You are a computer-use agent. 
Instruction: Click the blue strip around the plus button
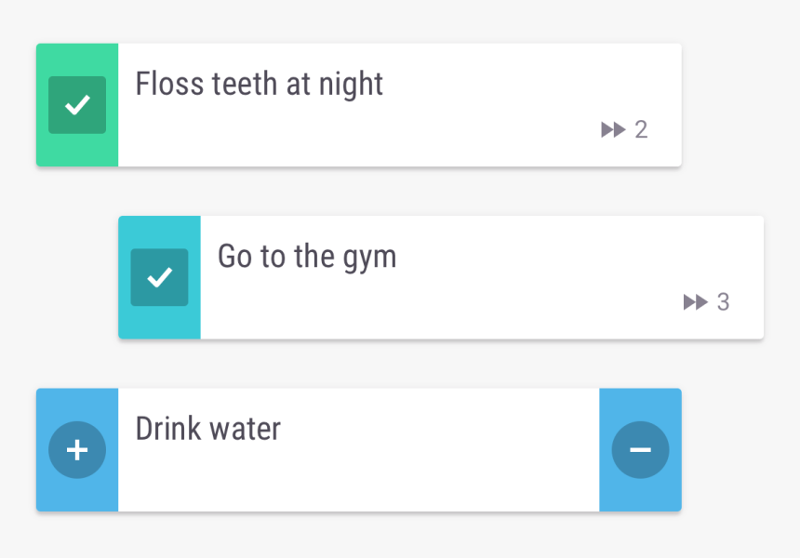point(77,404)
